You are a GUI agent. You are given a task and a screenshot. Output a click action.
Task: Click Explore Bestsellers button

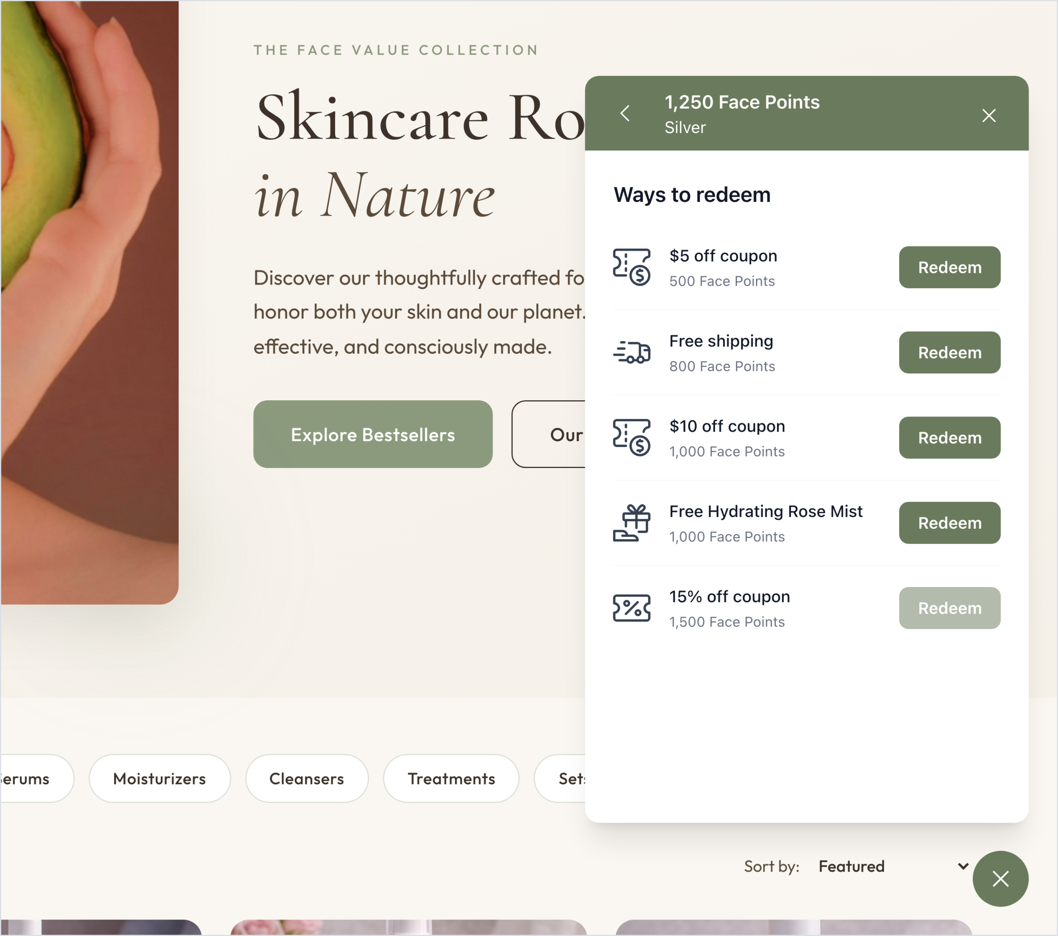(x=373, y=434)
